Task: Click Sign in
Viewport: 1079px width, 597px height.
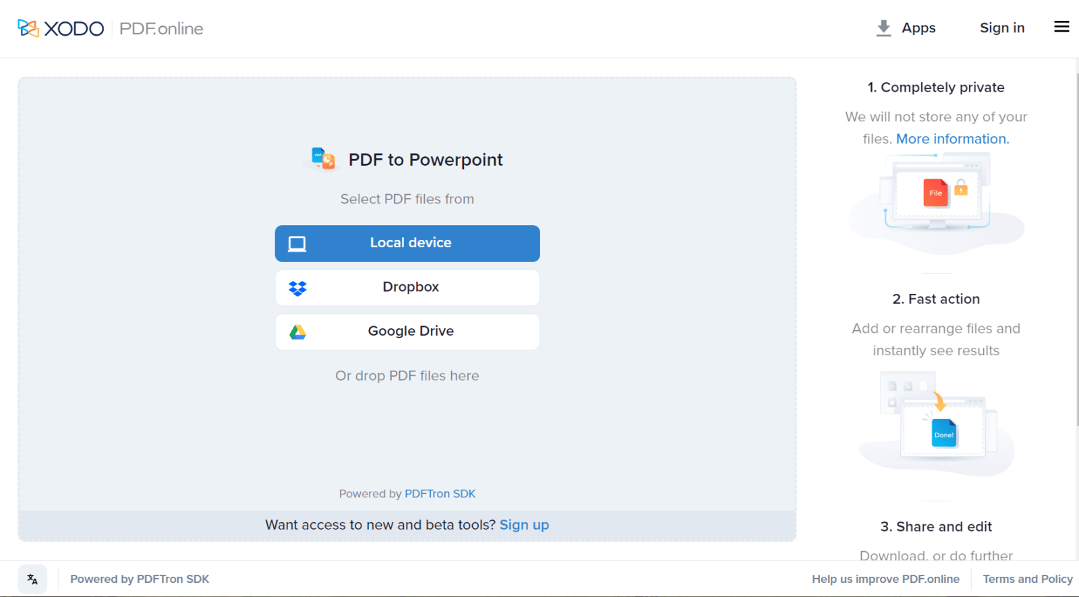Action: pos(1002,28)
